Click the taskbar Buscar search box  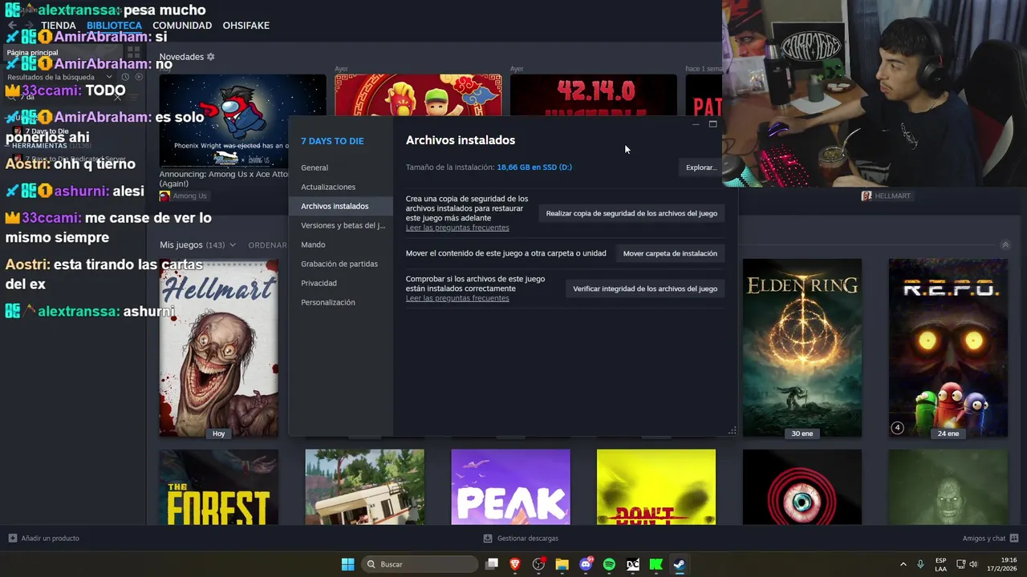click(419, 564)
